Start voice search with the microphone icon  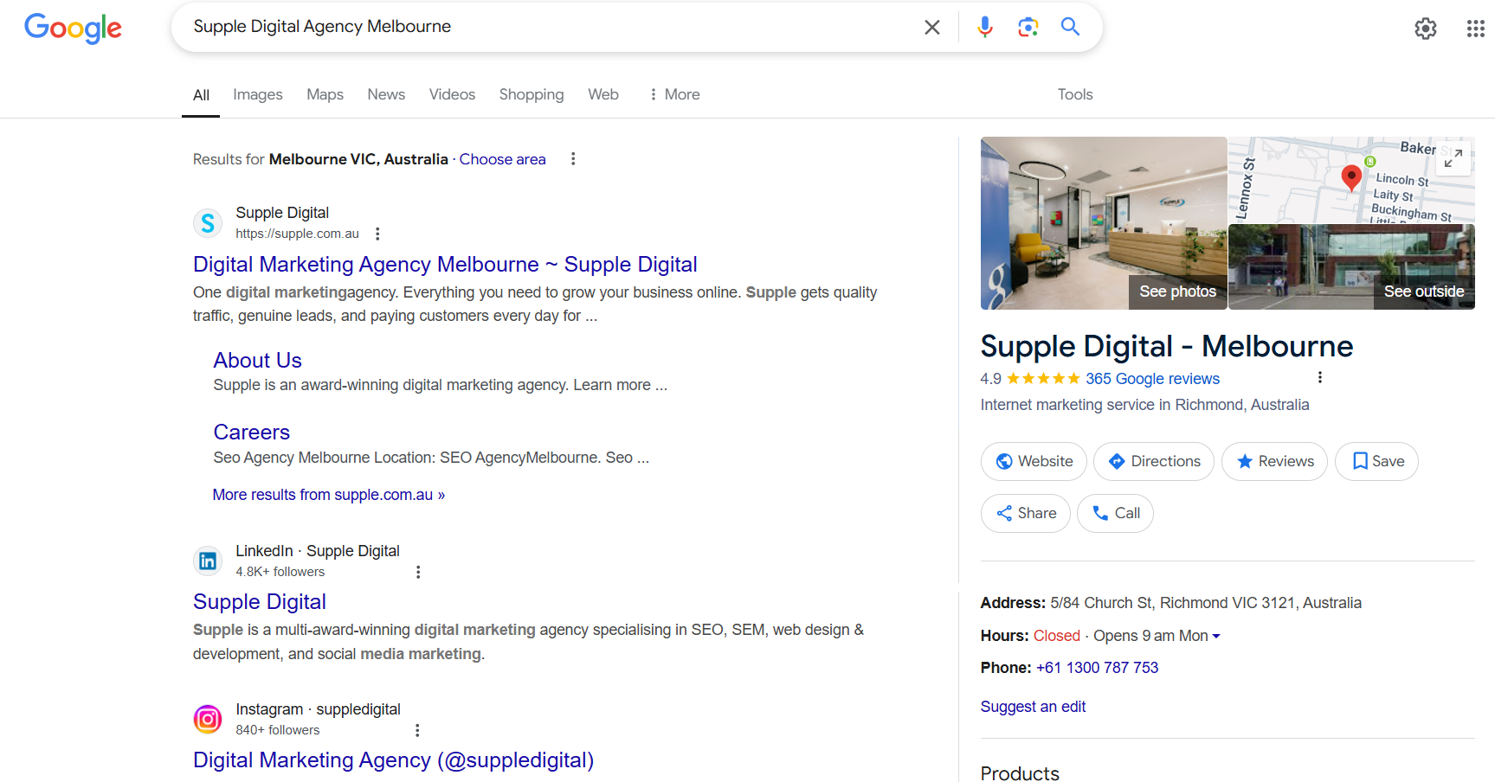[x=984, y=27]
